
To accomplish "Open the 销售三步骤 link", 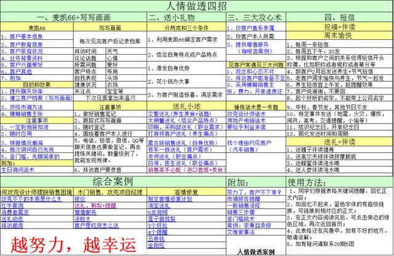I will coord(241,212).
